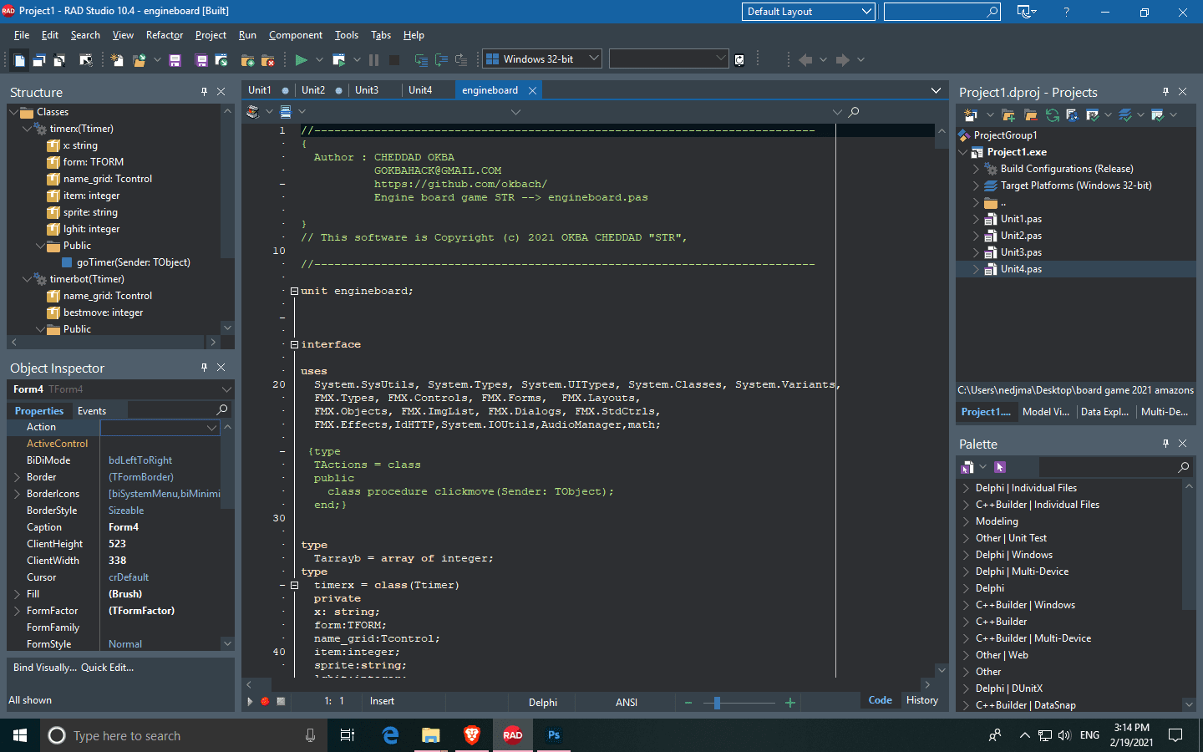
Task: Open Photoshop from the taskbar
Action: click(554, 735)
